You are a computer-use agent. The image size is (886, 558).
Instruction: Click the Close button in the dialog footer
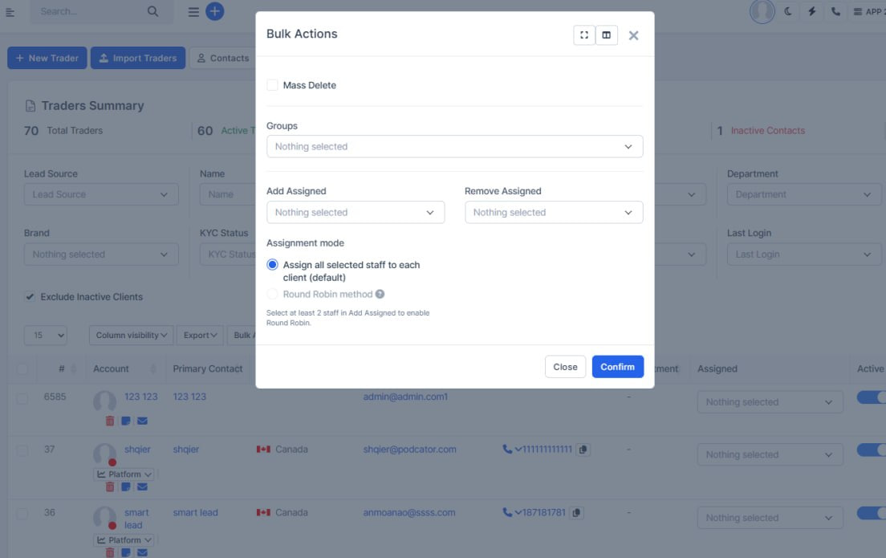565,367
